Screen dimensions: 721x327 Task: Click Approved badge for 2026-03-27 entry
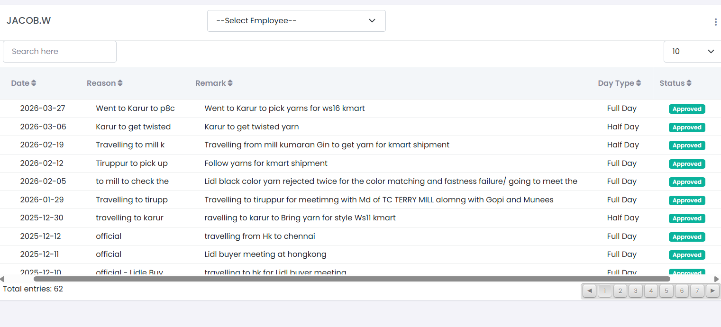click(687, 109)
